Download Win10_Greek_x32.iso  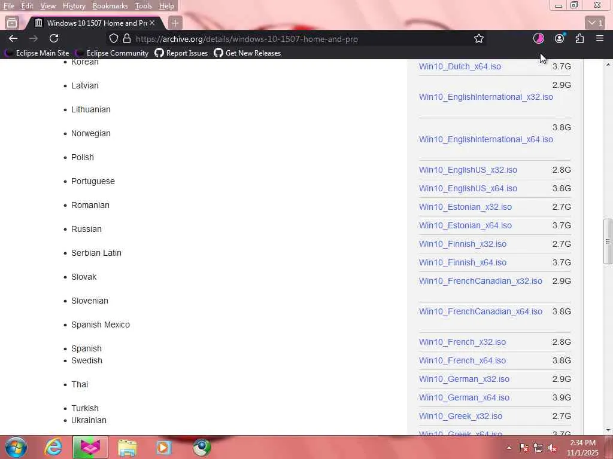coord(460,416)
